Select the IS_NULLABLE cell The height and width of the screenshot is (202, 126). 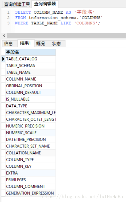(30, 99)
